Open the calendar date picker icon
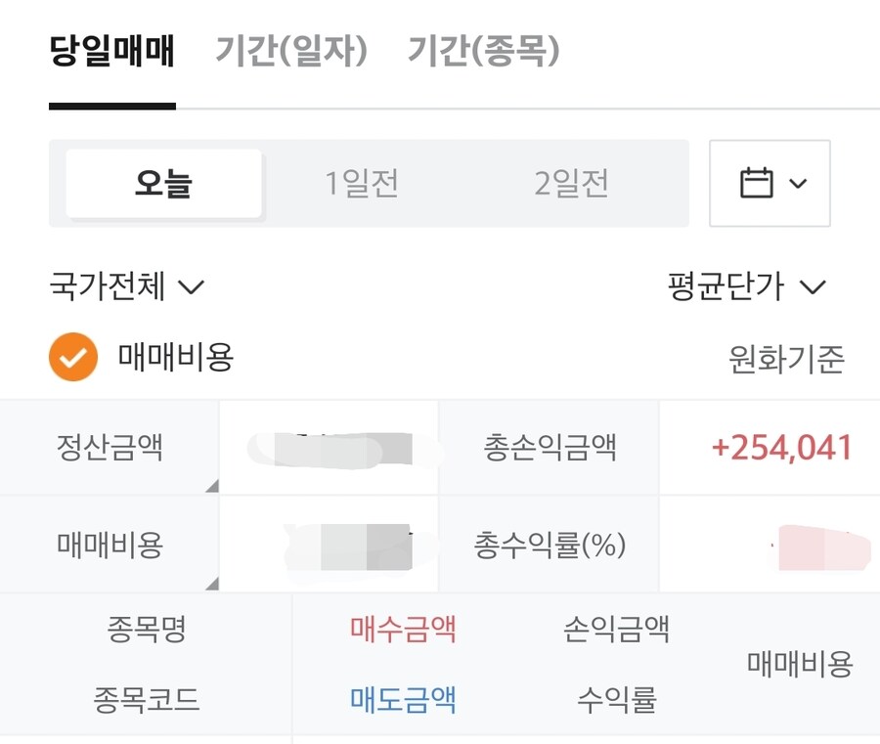Viewport: 880px width, 744px height. click(757, 183)
